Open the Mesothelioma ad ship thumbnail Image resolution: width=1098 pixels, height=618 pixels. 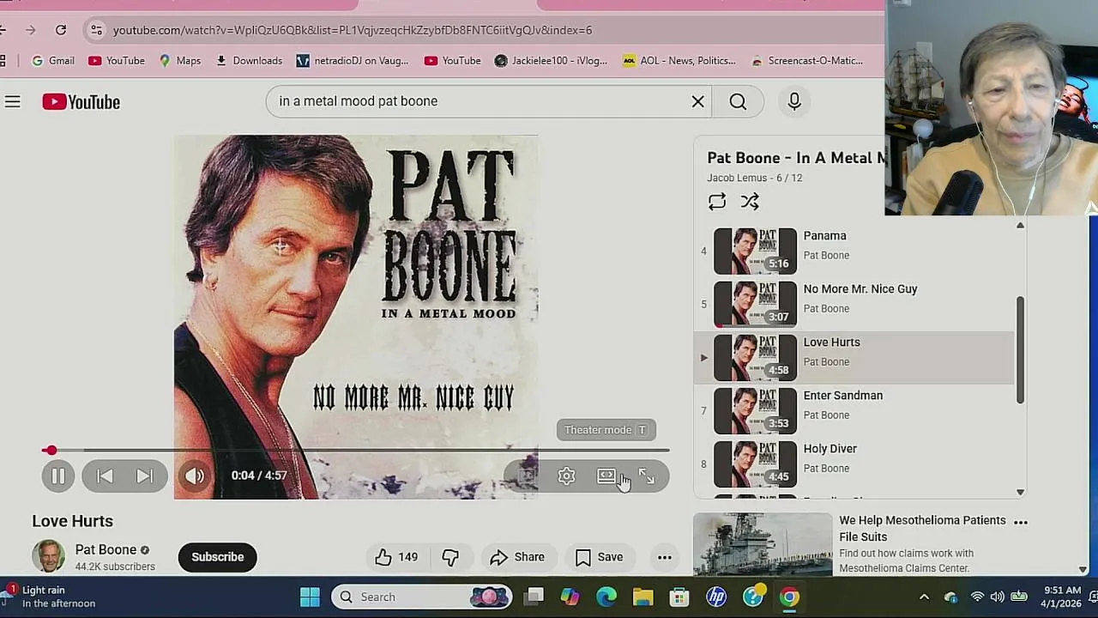pyautogui.click(x=763, y=544)
